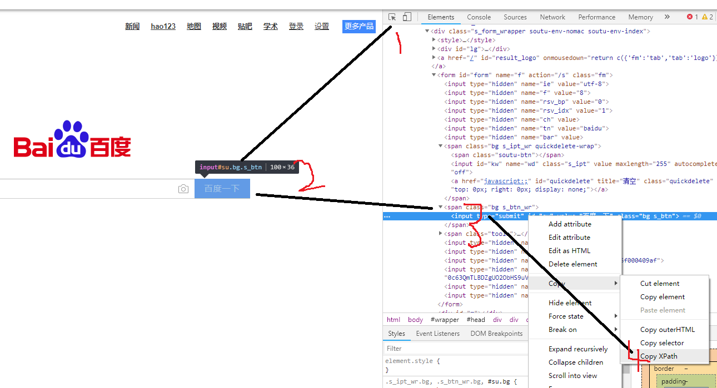Activate the inspect element picker icon
This screenshot has height=388, width=717.
392,17
